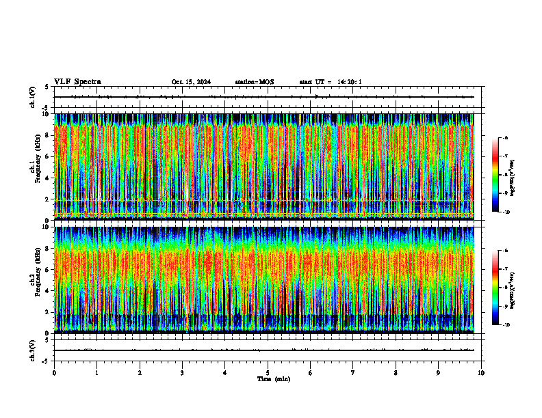Viewport: 542px width, 418px height.
Task: Click the ch.1 spectrogram plot area
Action: coord(264,167)
